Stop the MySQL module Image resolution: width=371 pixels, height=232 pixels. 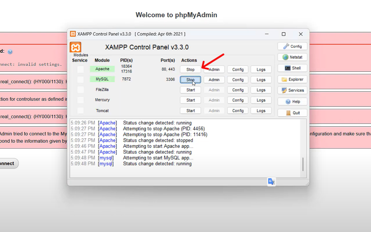[x=190, y=80]
